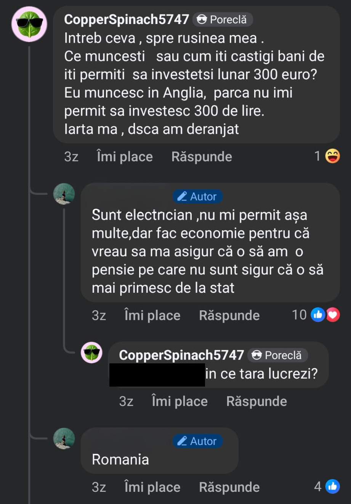Open author's profile photo beside electrician reply
Viewport: 351px width, 504px height.
[x=64, y=194]
